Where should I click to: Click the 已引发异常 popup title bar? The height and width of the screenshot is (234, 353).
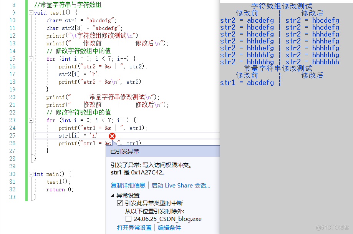(x=163, y=151)
